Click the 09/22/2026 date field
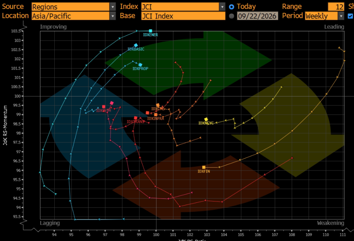Image resolution: width=354 pixels, height=241 pixels. (x=257, y=16)
